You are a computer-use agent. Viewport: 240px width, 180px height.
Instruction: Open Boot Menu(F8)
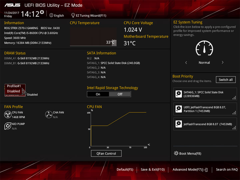click(x=188, y=153)
